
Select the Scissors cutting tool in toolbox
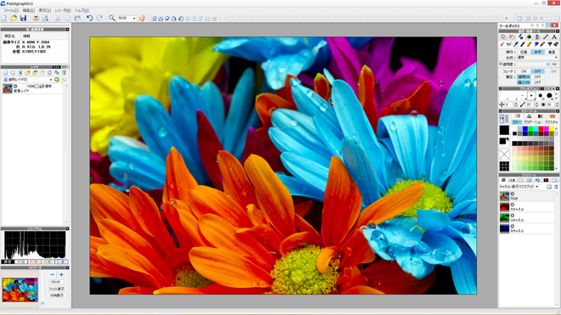509,44
